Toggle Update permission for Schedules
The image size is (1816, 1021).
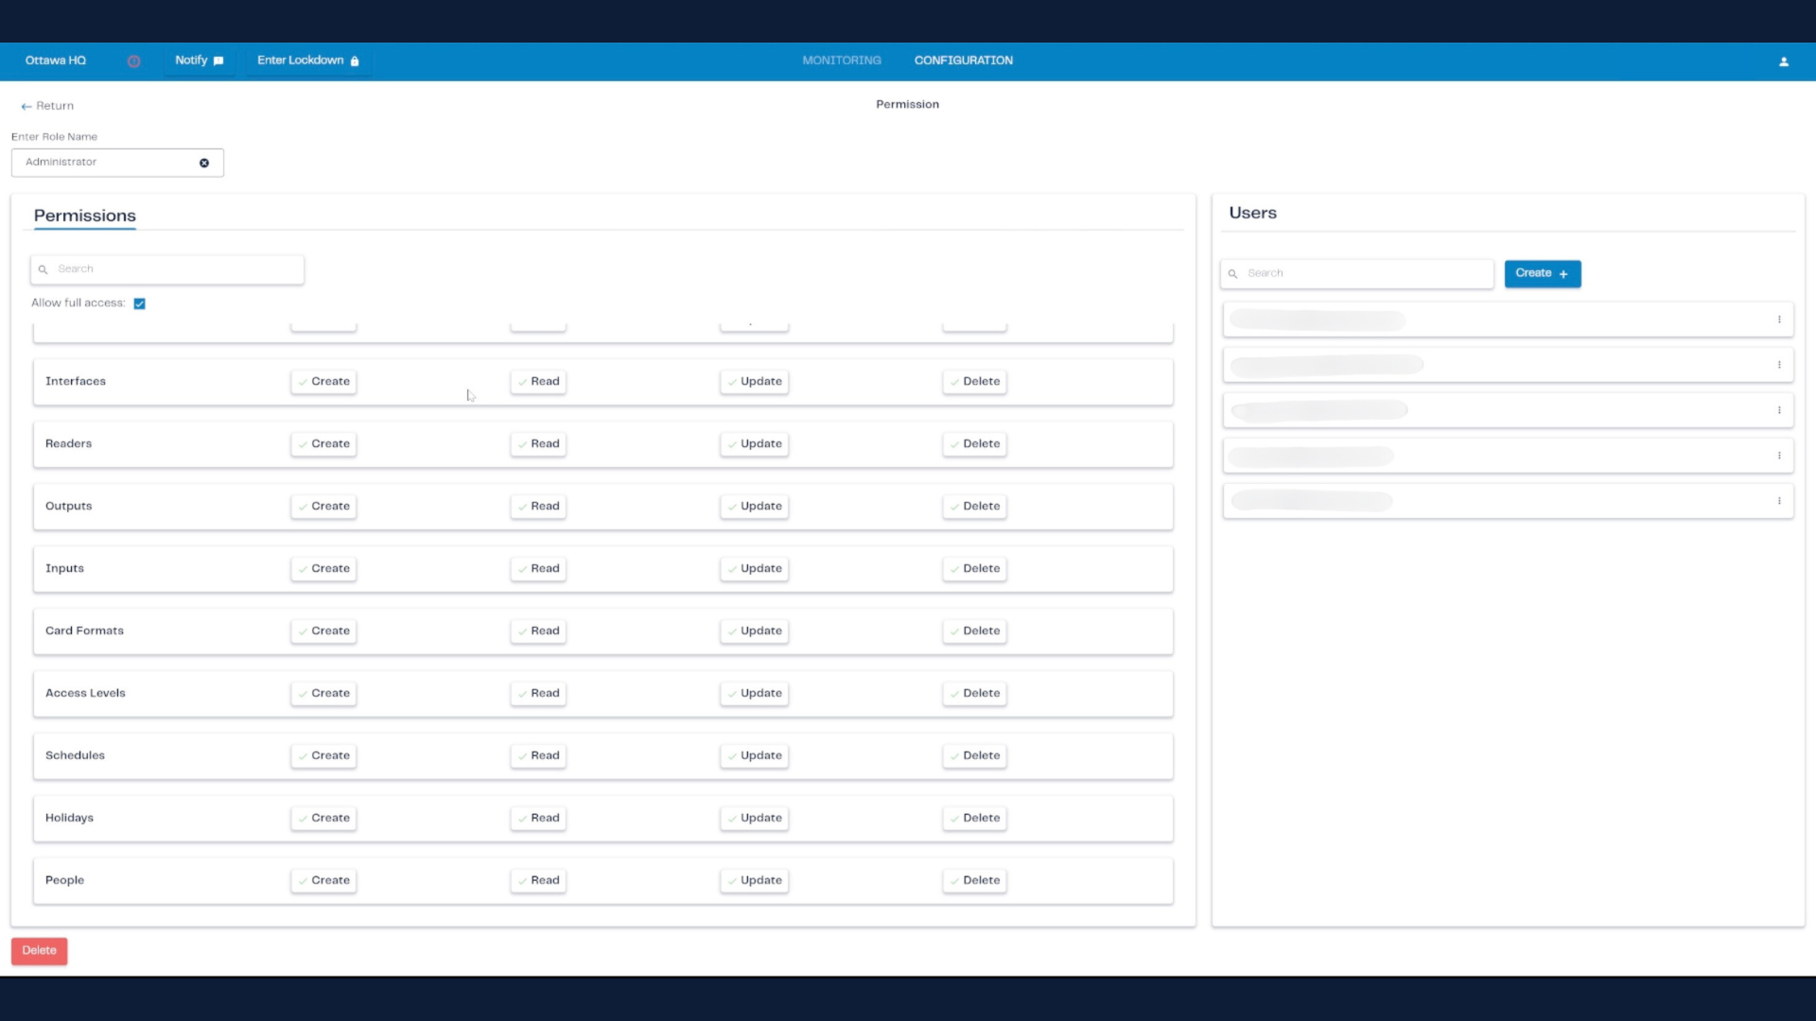click(754, 756)
